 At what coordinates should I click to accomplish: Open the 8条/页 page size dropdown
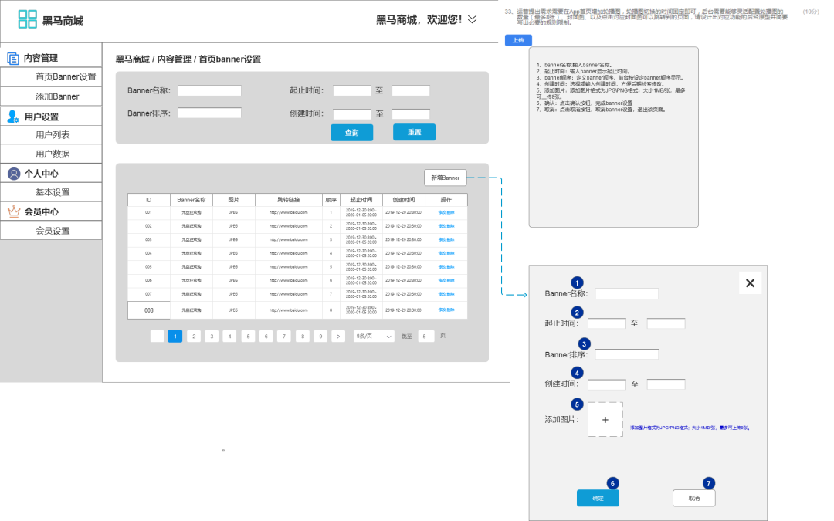pyautogui.click(x=374, y=336)
